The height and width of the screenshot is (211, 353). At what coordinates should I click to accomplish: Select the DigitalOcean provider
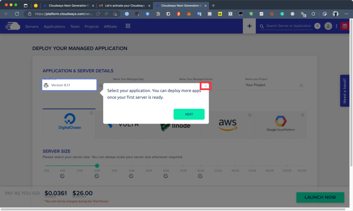pos(69,124)
